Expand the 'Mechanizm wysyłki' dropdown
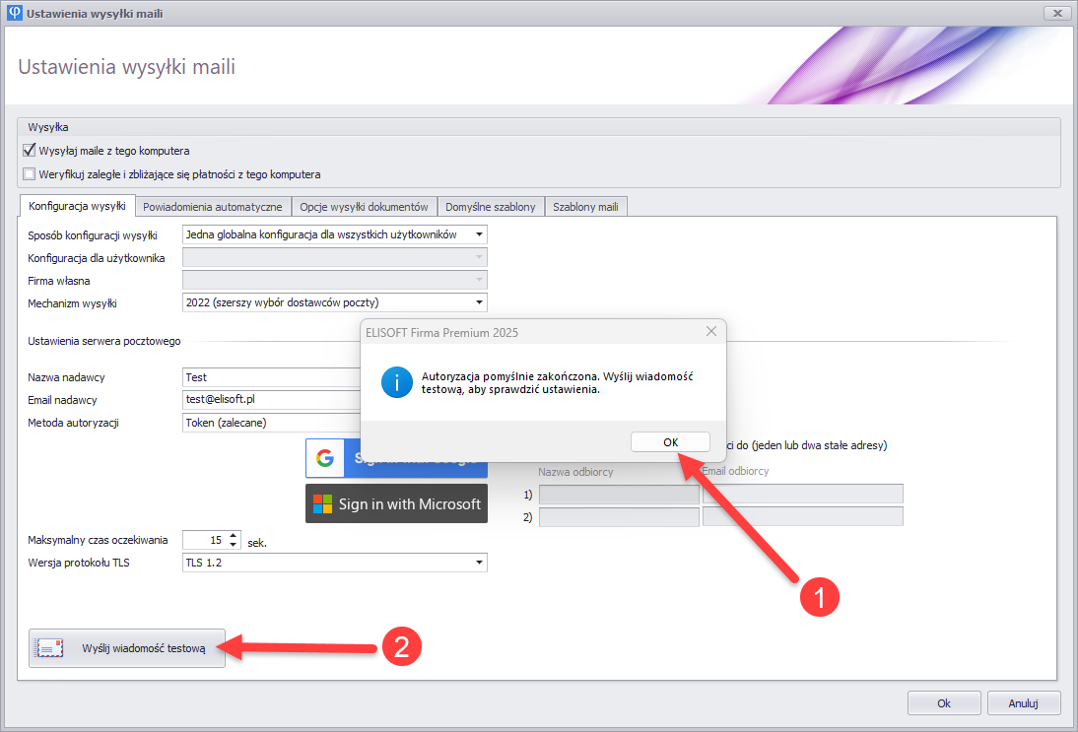Image resolution: width=1078 pixels, height=732 pixels. coord(479,302)
